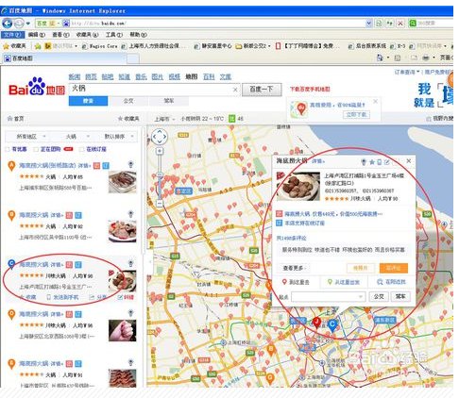Open the 编辑 menu
The width and height of the screenshot is (459, 398).
[x=37, y=35]
